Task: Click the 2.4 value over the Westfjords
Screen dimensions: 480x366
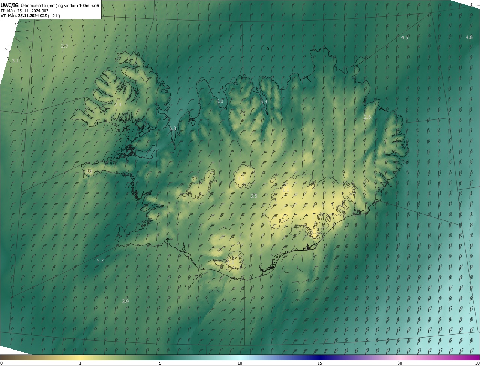Action: tap(118, 104)
